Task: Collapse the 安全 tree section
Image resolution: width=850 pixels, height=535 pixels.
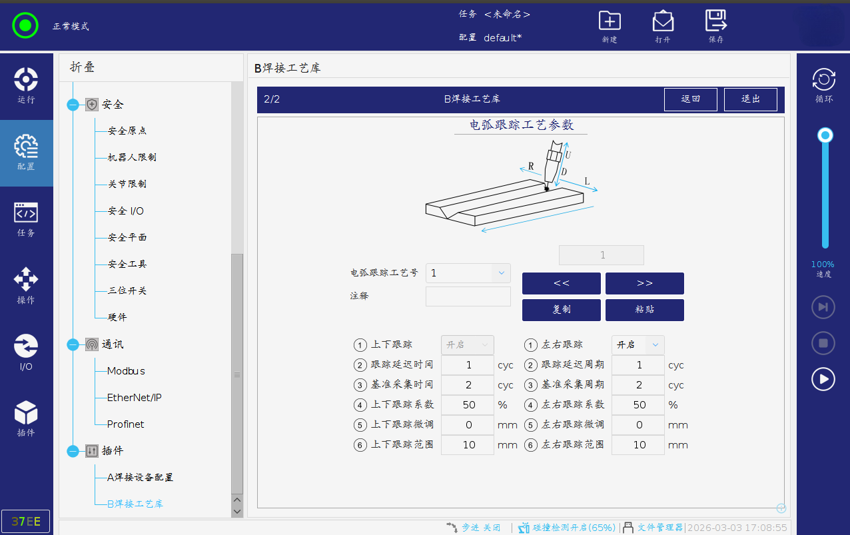Action: (73, 105)
